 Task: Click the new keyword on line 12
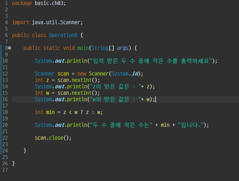click(82, 74)
